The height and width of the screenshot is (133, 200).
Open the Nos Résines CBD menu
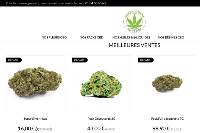(x=171, y=38)
